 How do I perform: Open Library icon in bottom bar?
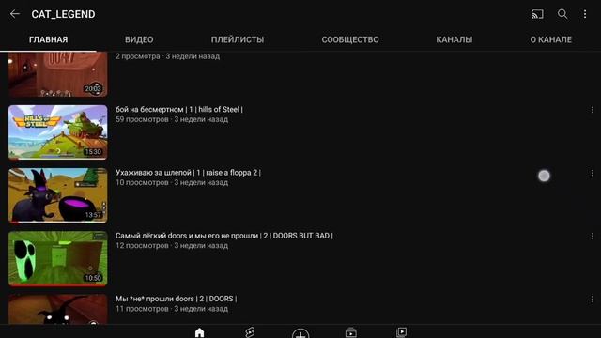[x=401, y=332]
